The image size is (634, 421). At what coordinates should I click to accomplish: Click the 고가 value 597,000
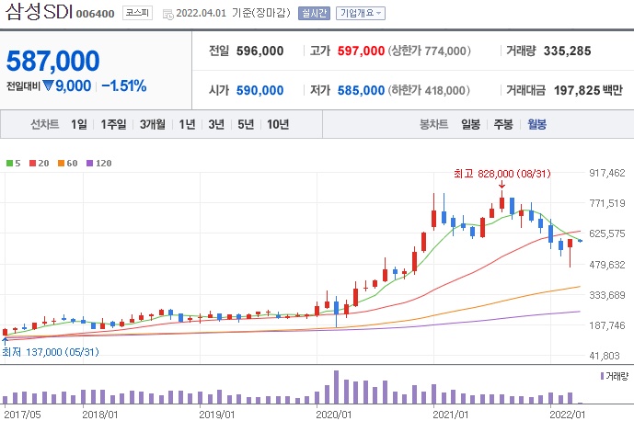tap(361, 51)
